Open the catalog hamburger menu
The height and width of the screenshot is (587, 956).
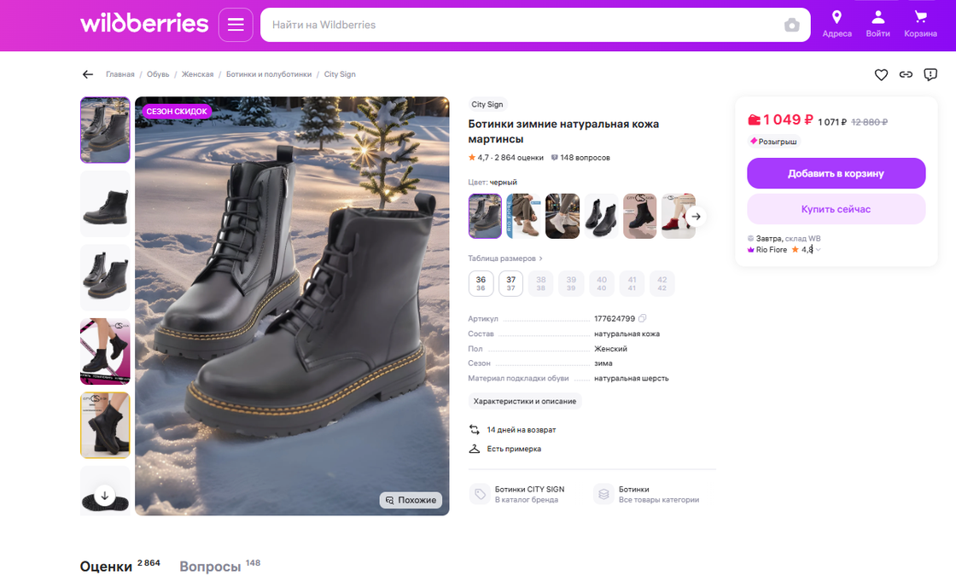click(236, 25)
